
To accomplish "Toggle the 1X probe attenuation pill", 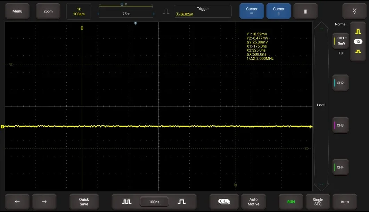I will tap(358, 42).
